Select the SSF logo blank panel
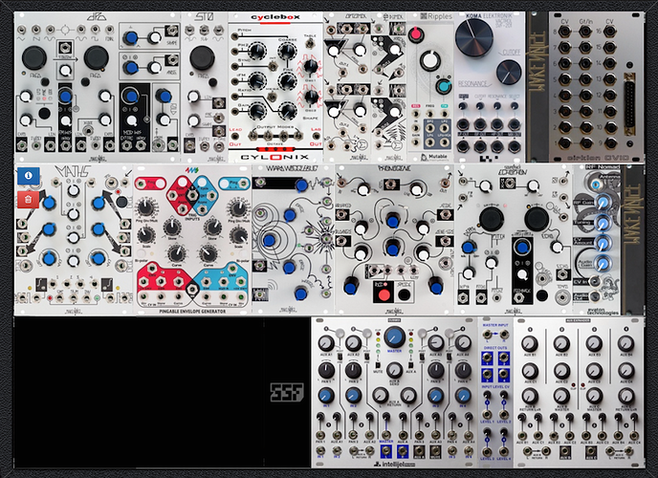658x478 pixels. click(288, 392)
